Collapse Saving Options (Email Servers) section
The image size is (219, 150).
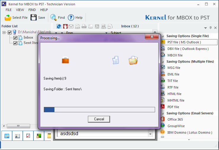(163, 113)
